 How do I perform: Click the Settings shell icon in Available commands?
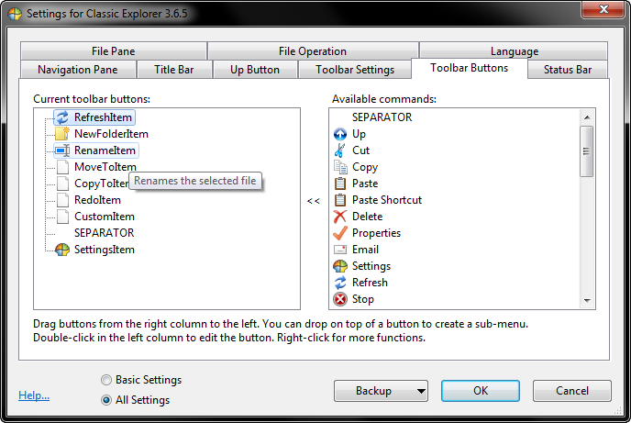tap(340, 266)
